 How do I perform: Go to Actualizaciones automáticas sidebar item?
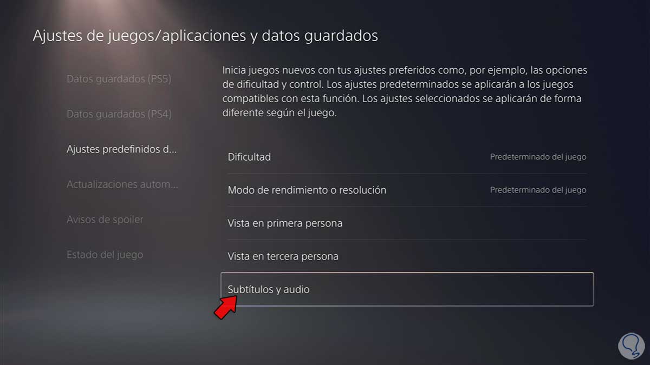(x=122, y=184)
